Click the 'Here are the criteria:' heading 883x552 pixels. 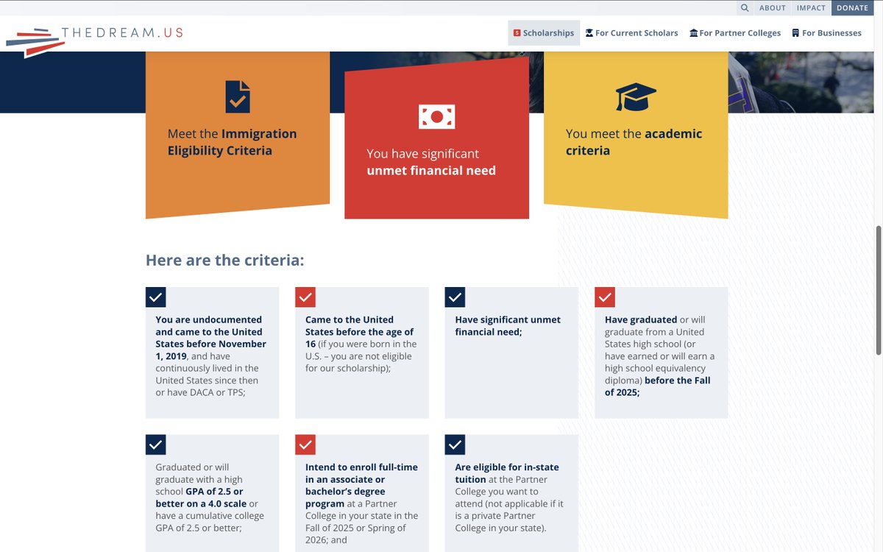[x=225, y=260]
